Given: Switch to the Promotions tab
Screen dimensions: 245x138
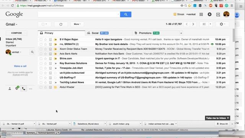Looking at the screenshot, I should (156, 33).
